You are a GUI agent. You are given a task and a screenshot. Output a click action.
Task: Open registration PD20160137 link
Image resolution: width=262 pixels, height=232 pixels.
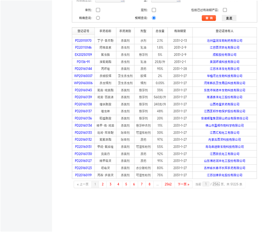click(x=83, y=111)
